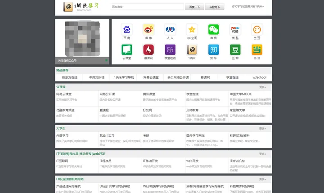Open 新东方在线 in 精品推荐
Viewport: 324px width, 193px height.
[70, 77]
